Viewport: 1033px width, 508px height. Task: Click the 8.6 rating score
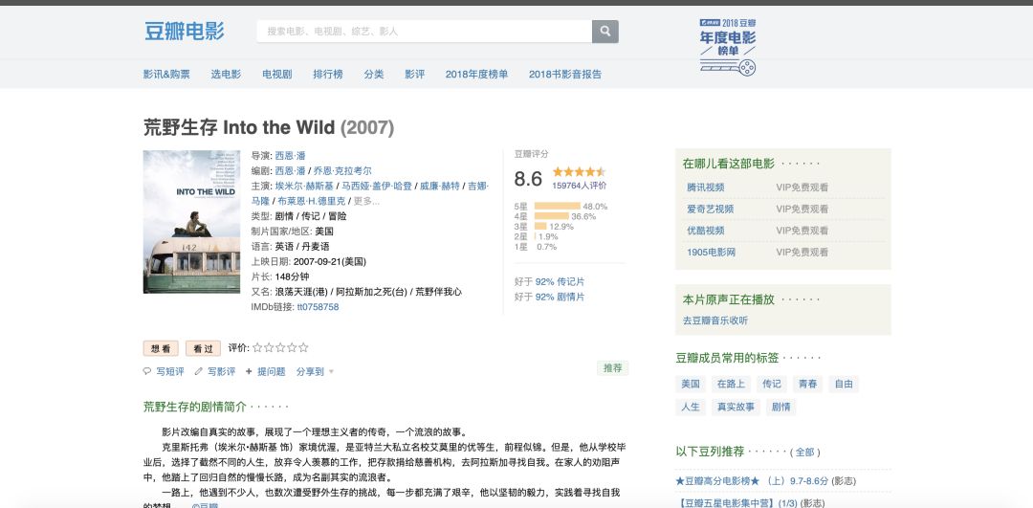[x=528, y=179]
